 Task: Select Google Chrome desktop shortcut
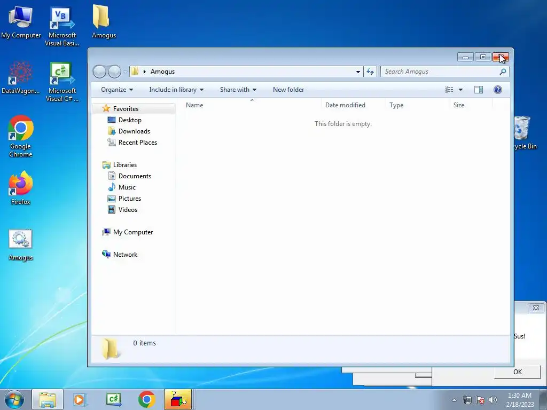(21, 136)
